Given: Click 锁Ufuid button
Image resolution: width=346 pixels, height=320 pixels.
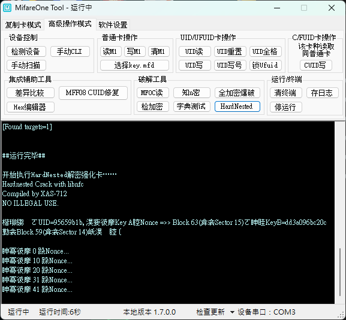Looking at the screenshot, I should (266, 65).
